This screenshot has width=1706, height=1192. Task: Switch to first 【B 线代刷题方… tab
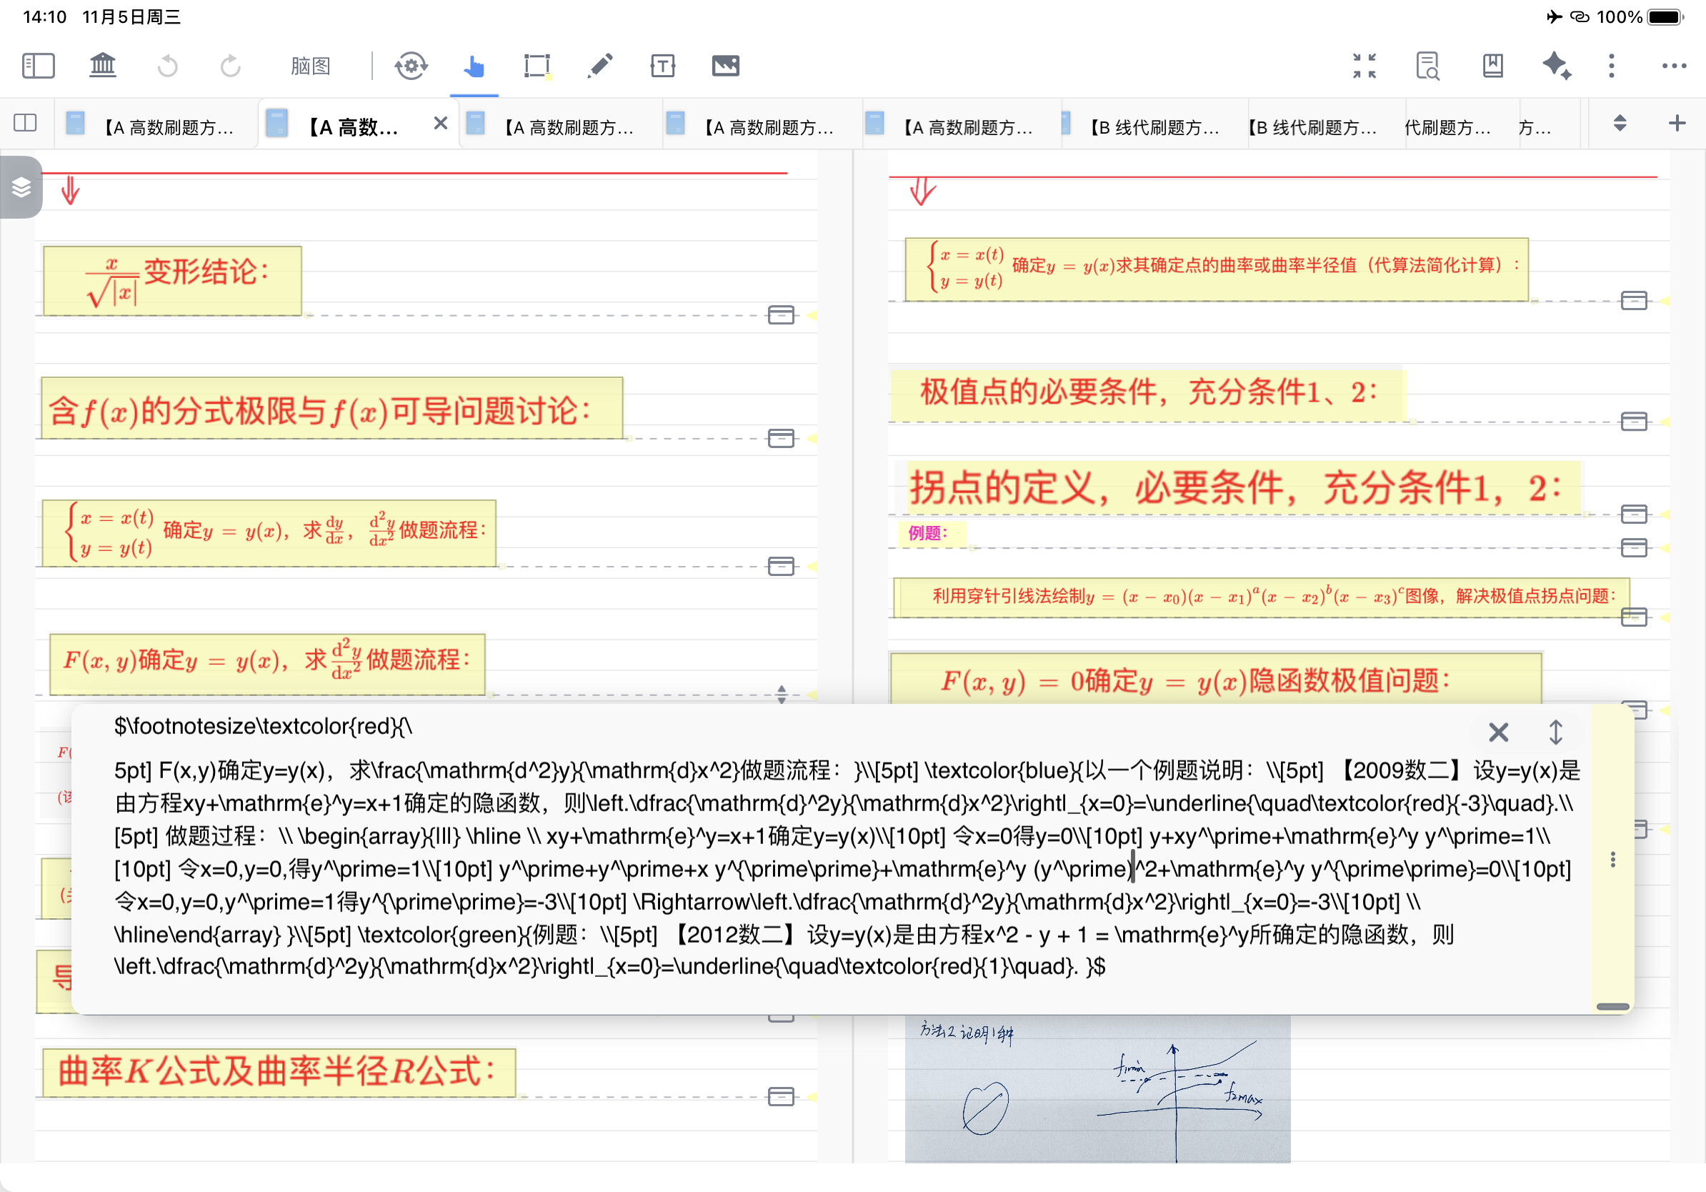point(1153,127)
